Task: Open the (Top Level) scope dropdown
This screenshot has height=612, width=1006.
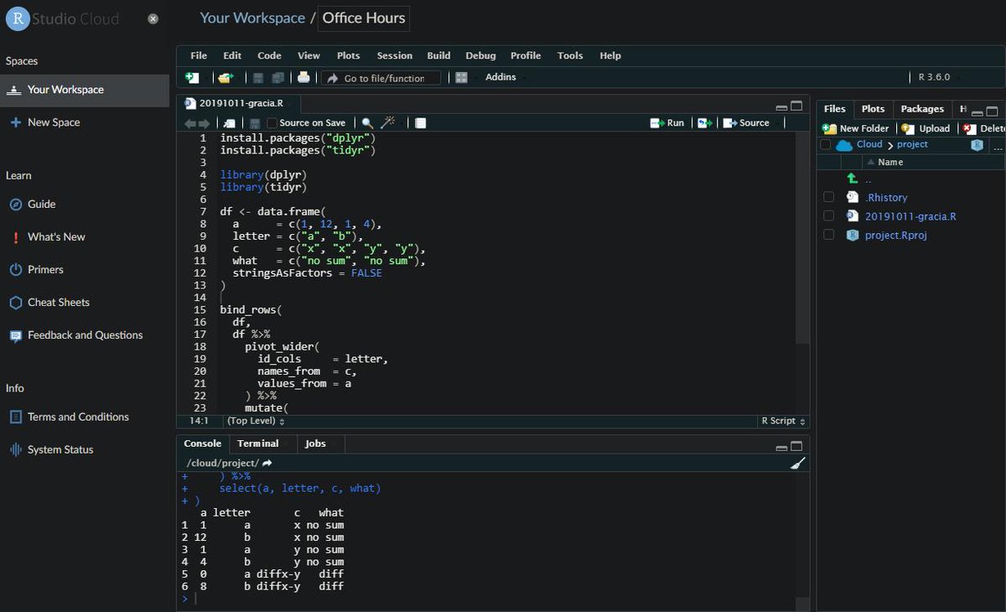Action: pos(256,421)
